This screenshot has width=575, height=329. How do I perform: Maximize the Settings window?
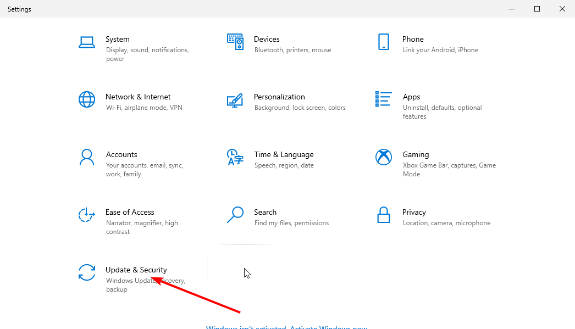pyautogui.click(x=537, y=9)
